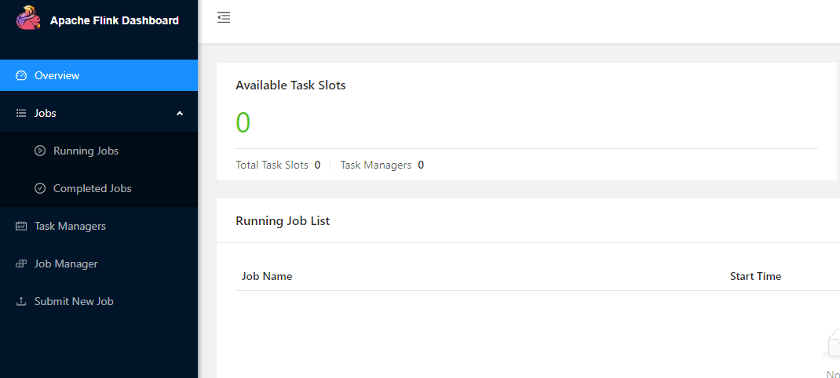
Task: Click the Jobs list icon
Action: (x=21, y=113)
